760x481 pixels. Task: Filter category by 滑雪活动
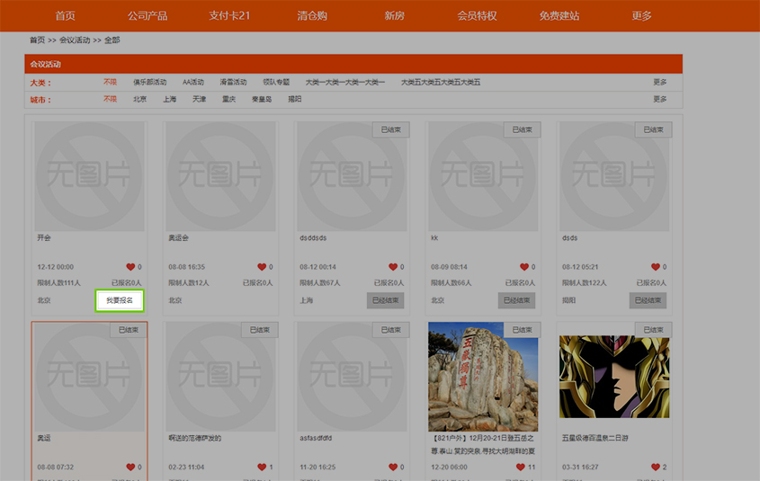point(233,82)
